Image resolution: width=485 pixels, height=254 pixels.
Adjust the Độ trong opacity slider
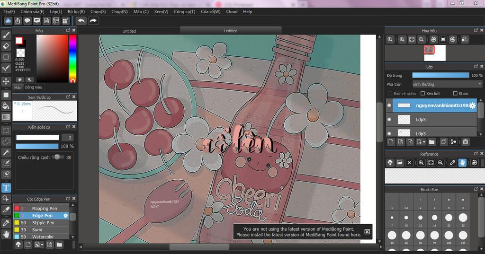440,75
